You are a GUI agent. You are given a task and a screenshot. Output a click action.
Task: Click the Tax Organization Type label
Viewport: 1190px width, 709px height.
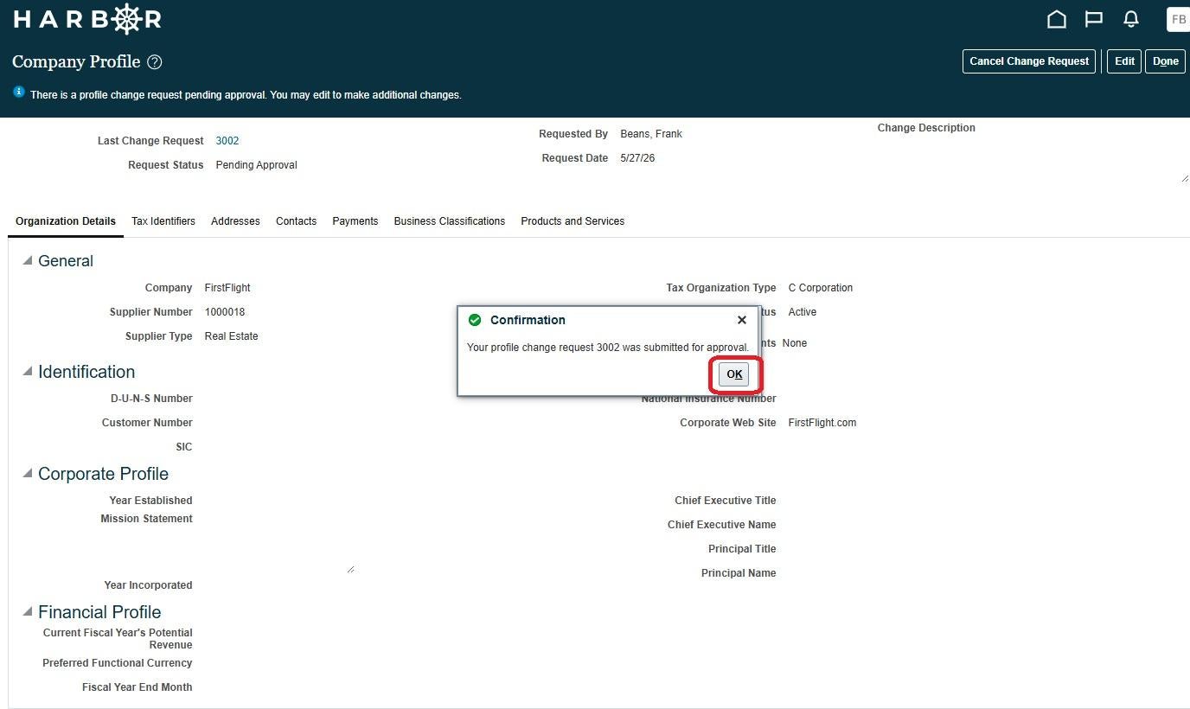721,288
